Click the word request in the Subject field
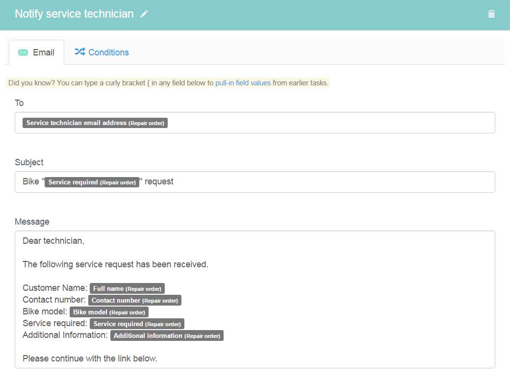This screenshot has width=510, height=386. (159, 181)
